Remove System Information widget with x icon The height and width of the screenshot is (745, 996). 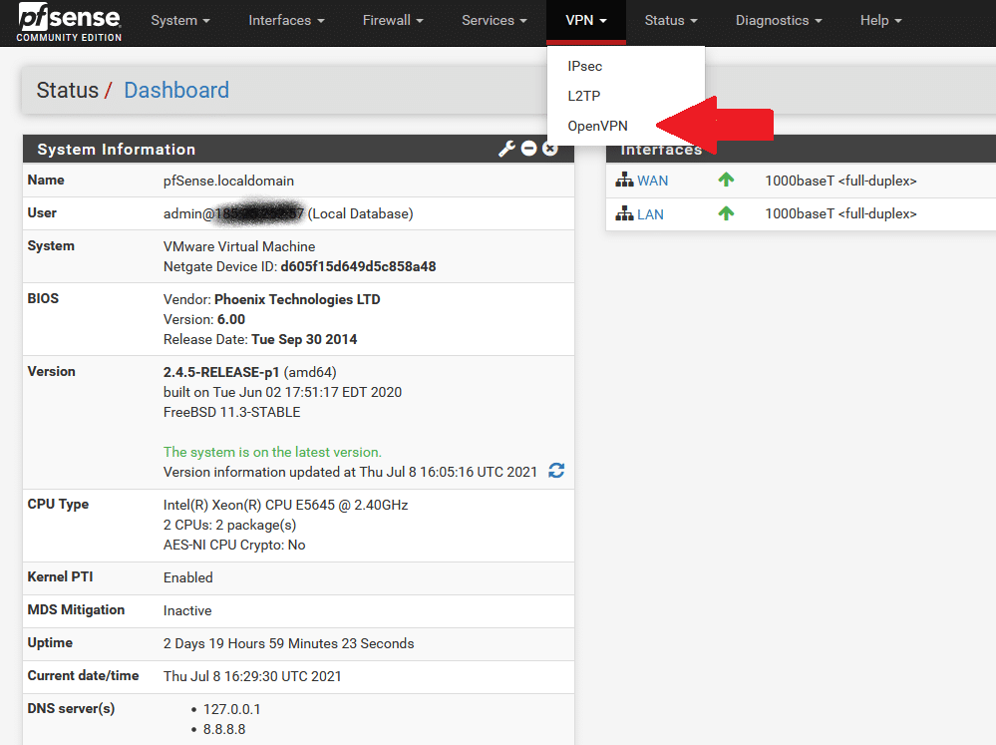pyautogui.click(x=549, y=148)
